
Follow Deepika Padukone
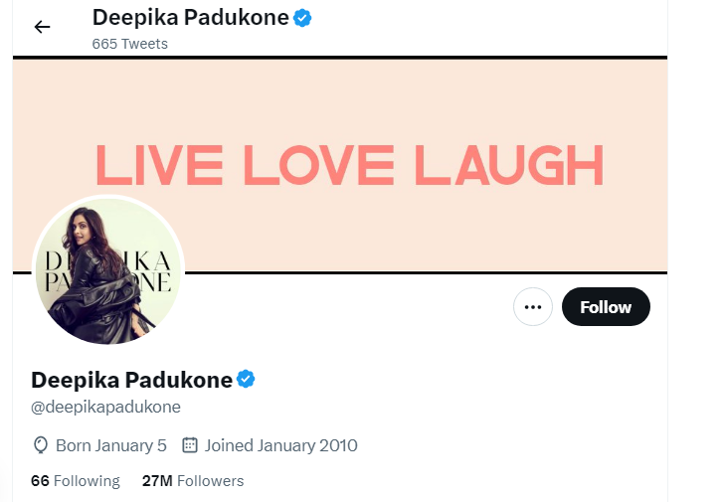click(606, 307)
